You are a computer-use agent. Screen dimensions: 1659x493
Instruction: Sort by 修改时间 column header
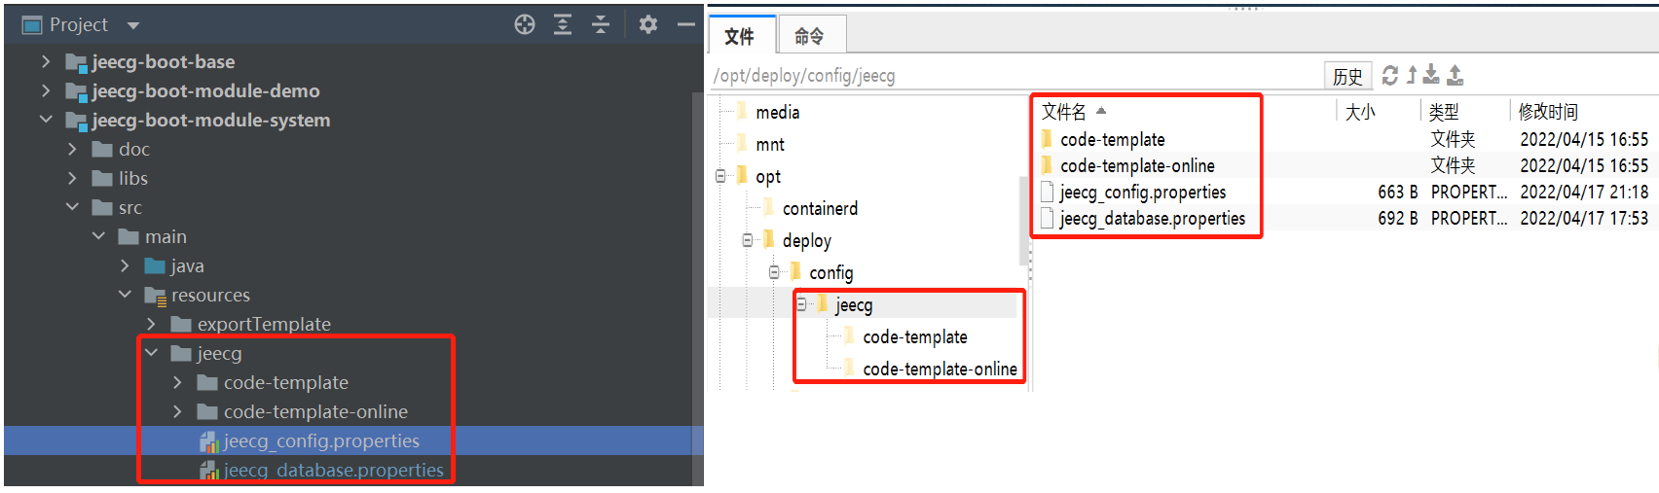click(1548, 111)
